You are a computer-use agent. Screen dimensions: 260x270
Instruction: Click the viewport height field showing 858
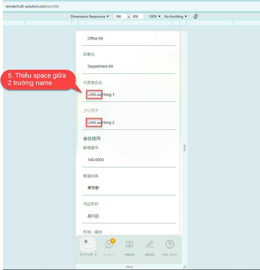(137, 17)
